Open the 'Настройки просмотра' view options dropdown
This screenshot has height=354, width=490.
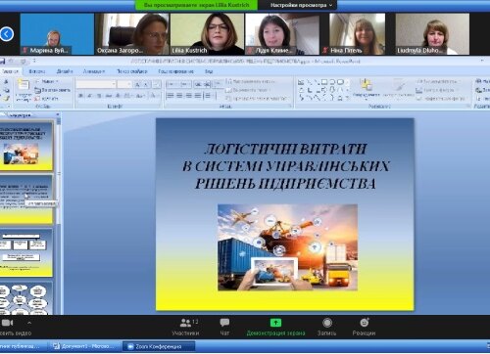(301, 5)
